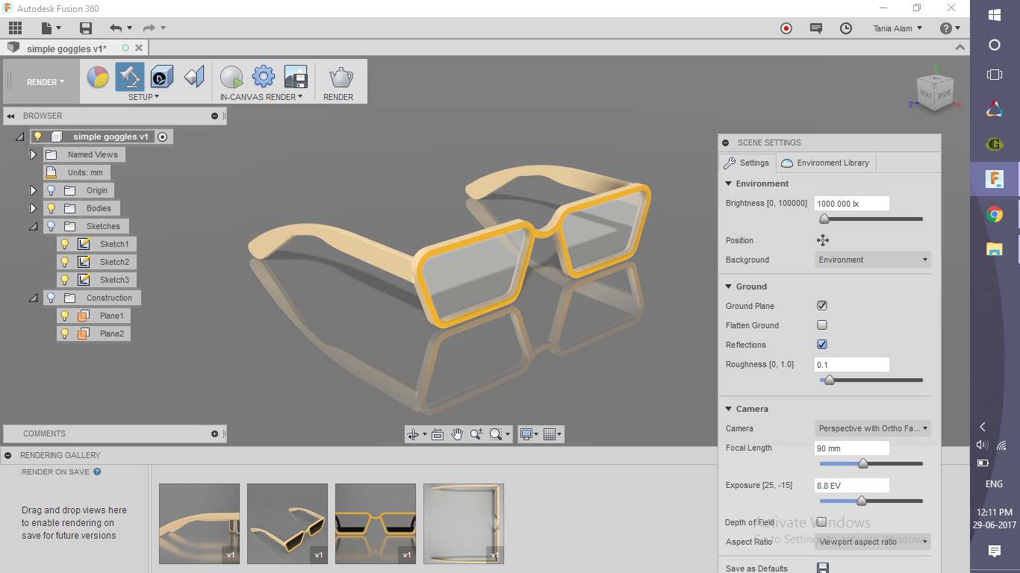Open the grid and snaps menu

553,434
